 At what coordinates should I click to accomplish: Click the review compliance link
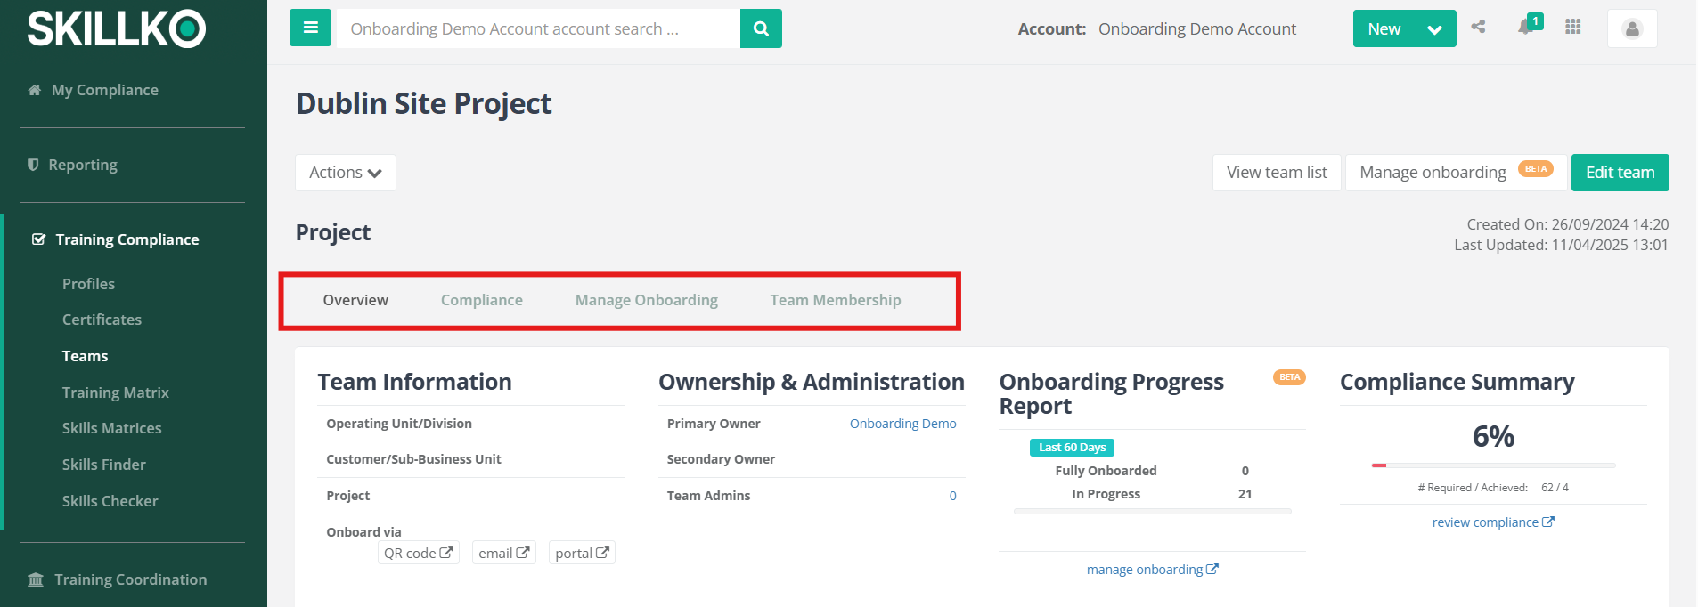[1493, 522]
